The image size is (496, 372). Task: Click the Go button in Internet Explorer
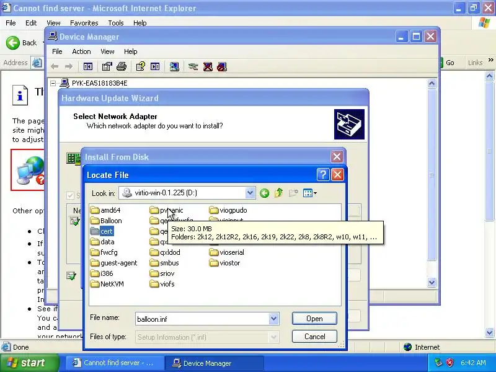[447, 63]
